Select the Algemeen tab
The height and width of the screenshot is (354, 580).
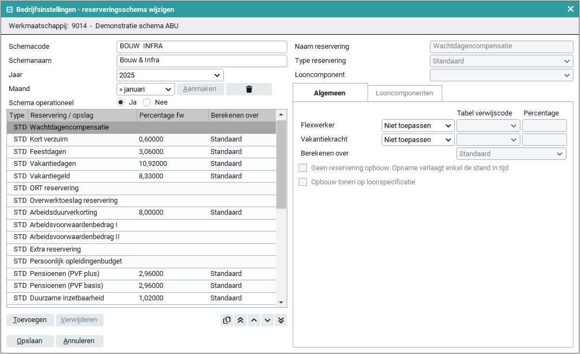(x=330, y=93)
